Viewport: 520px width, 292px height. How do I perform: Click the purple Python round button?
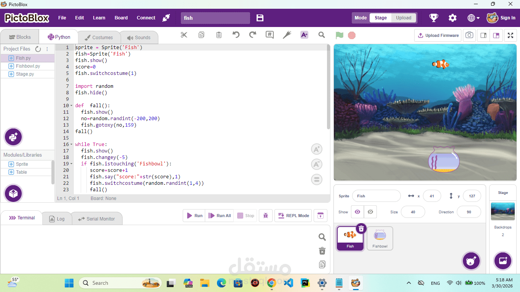click(13, 137)
